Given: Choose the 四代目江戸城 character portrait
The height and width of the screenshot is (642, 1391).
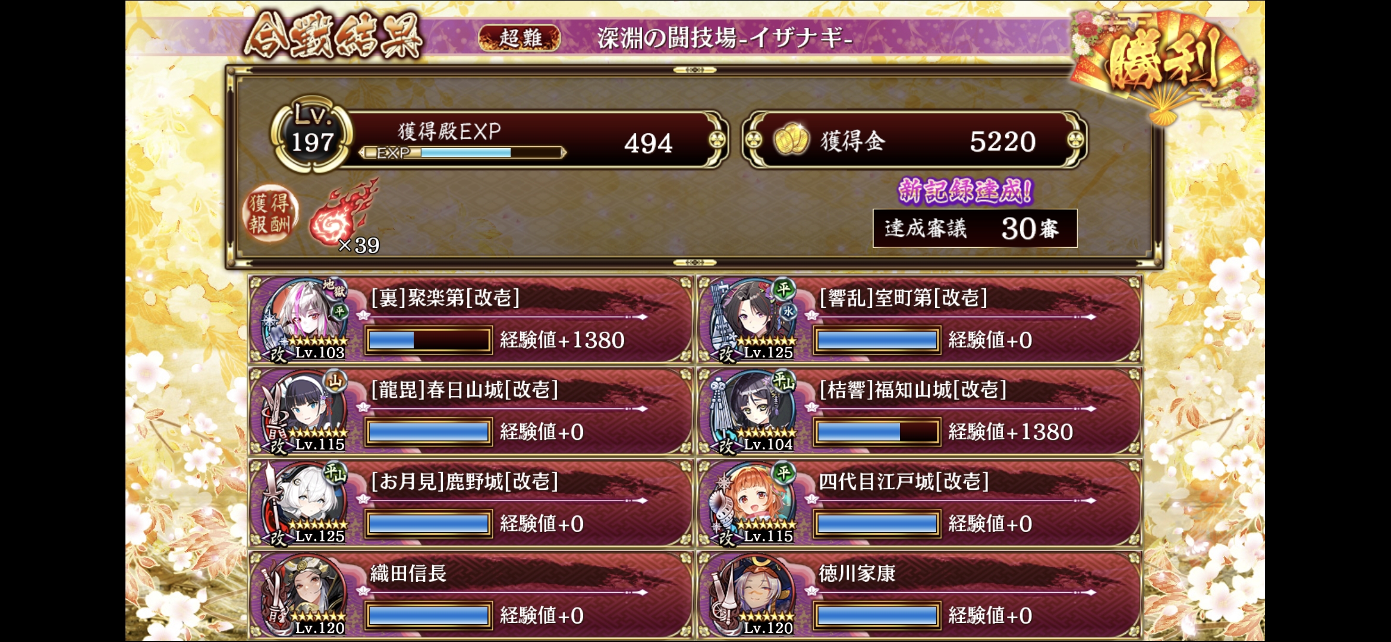Looking at the screenshot, I should [x=754, y=502].
